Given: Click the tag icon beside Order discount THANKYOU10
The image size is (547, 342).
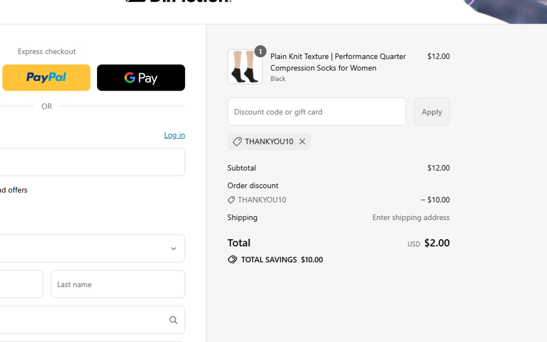Looking at the screenshot, I should point(231,200).
